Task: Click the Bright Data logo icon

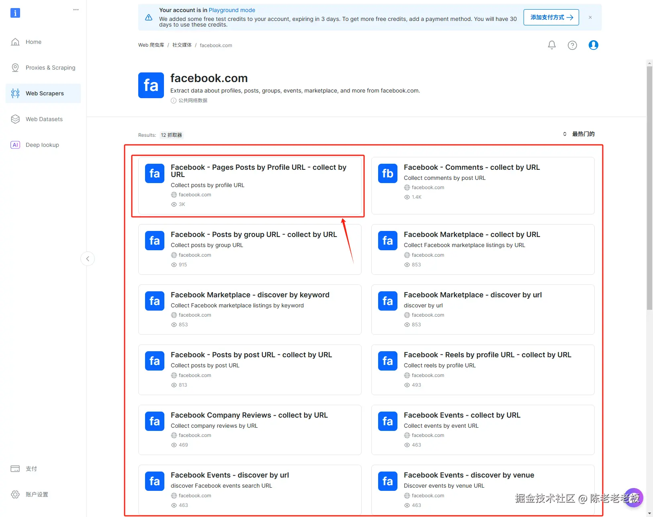Action: coord(15,13)
